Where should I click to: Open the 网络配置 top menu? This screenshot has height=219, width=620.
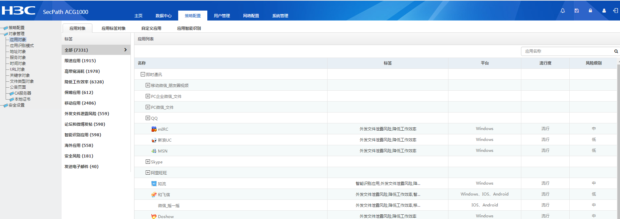[x=251, y=16]
